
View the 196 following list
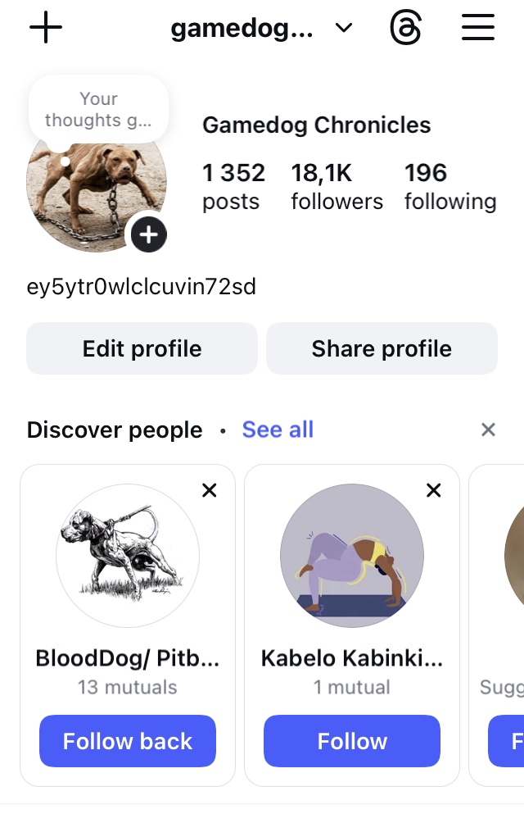(450, 187)
